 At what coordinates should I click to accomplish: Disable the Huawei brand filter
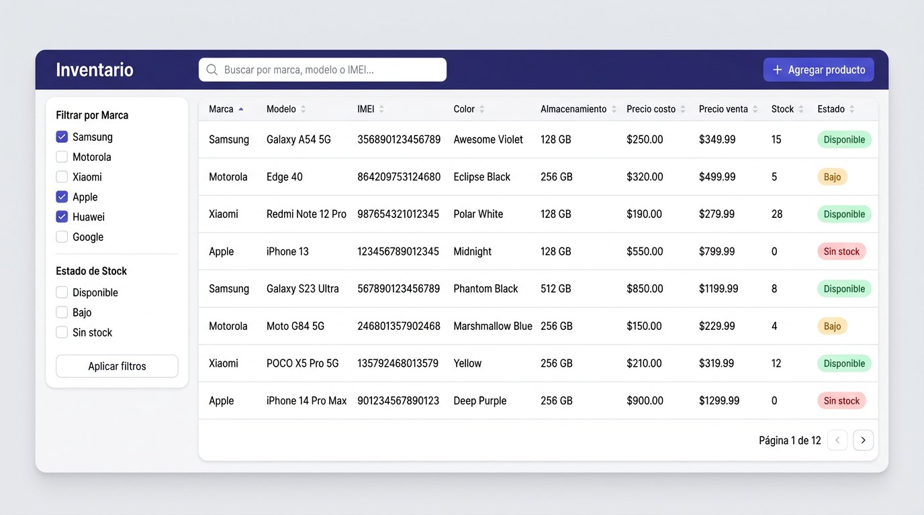click(x=62, y=217)
